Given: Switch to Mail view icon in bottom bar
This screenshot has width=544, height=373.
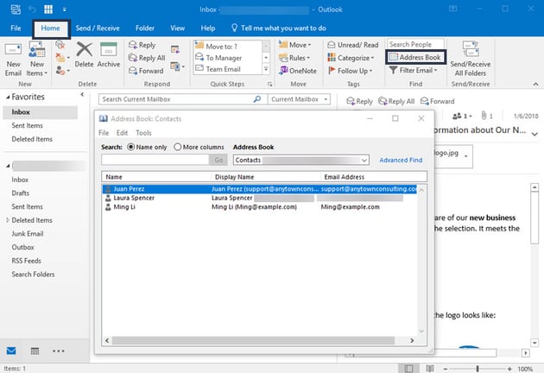Looking at the screenshot, I should [11, 351].
